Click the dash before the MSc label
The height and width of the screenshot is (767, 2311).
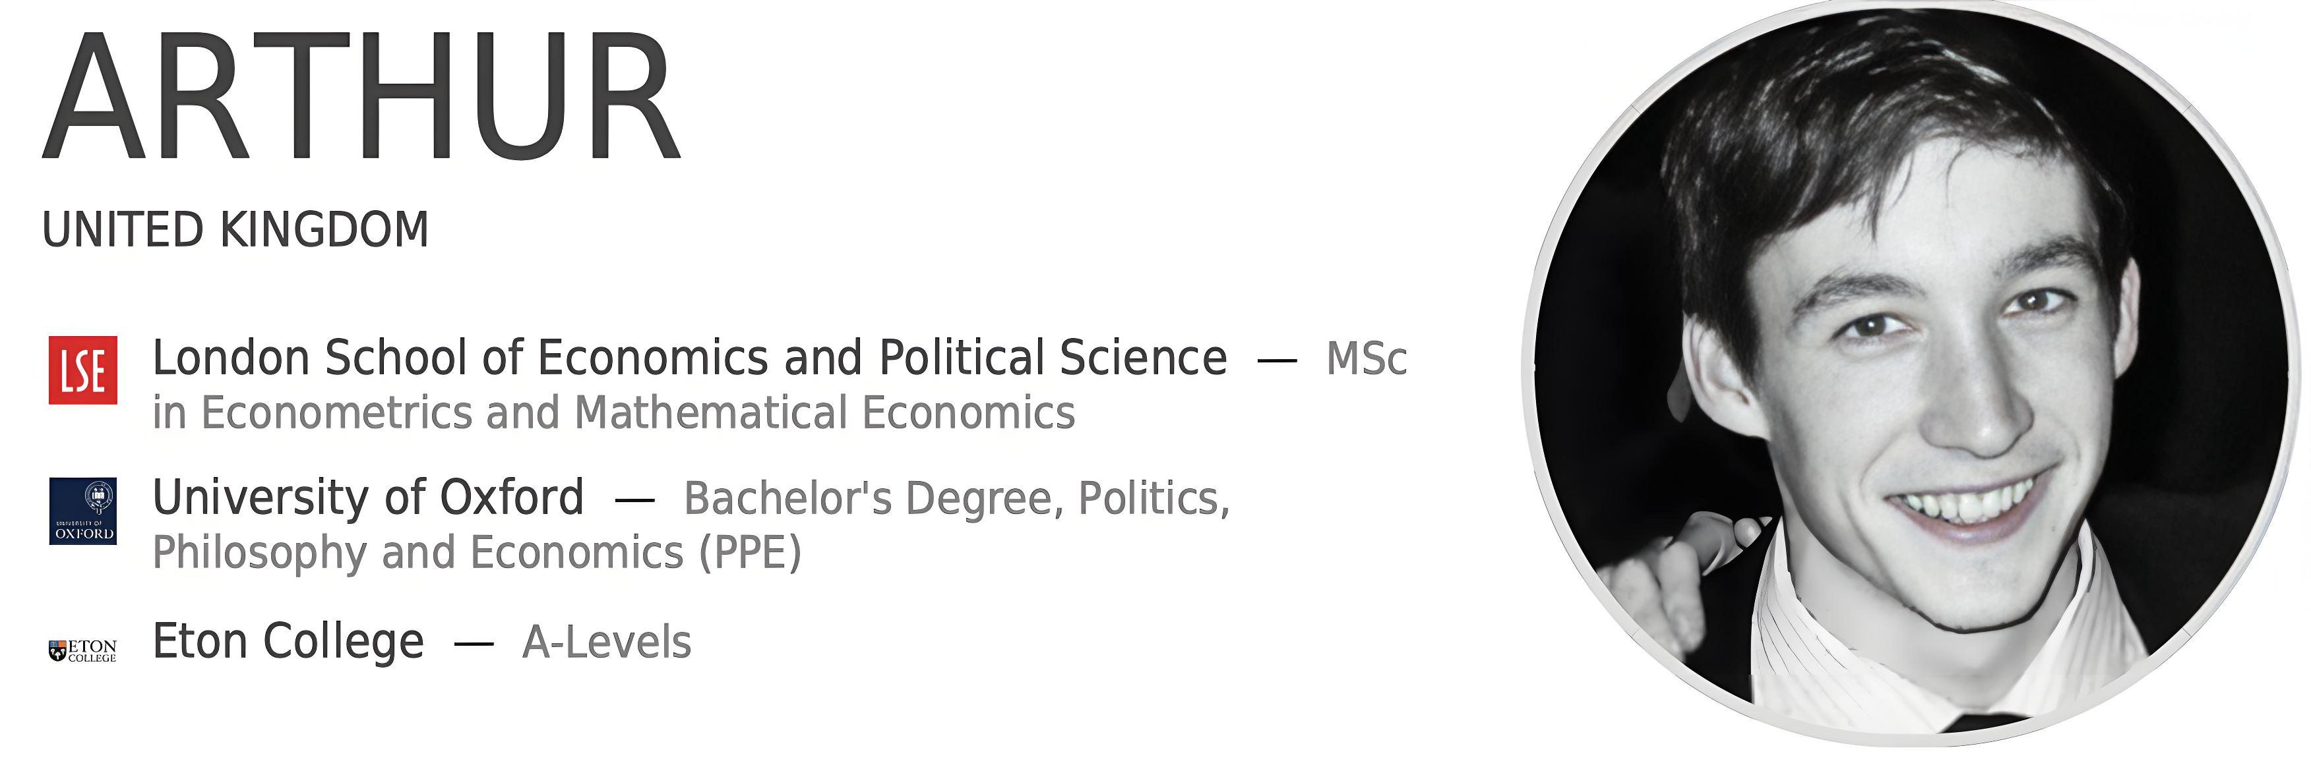(x=1277, y=361)
